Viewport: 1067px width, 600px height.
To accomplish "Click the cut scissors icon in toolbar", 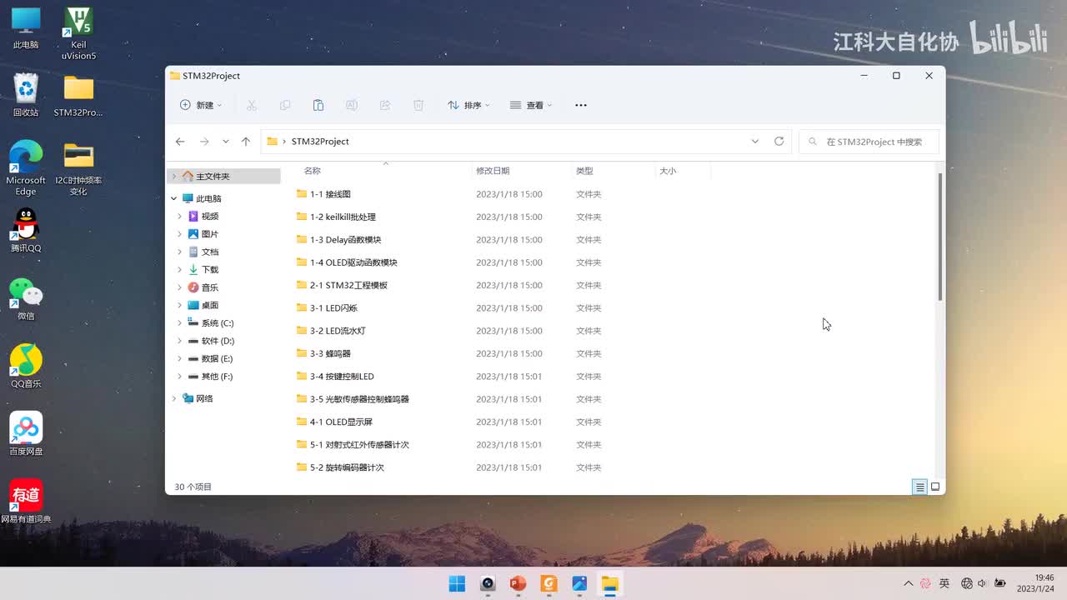I will tap(251, 105).
